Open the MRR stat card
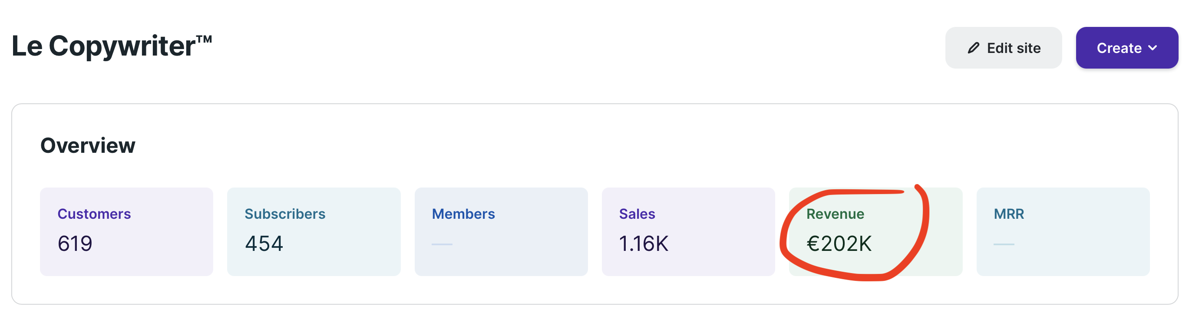 [x=1063, y=232]
